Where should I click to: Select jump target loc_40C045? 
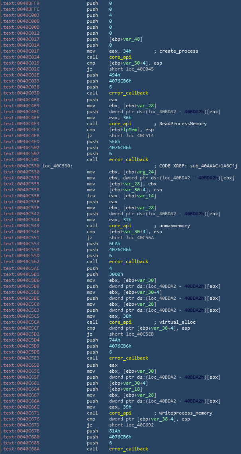tap(140, 69)
